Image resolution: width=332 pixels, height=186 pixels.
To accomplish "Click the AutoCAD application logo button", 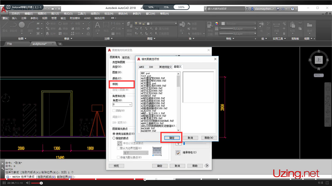I will tap(3, 7).
